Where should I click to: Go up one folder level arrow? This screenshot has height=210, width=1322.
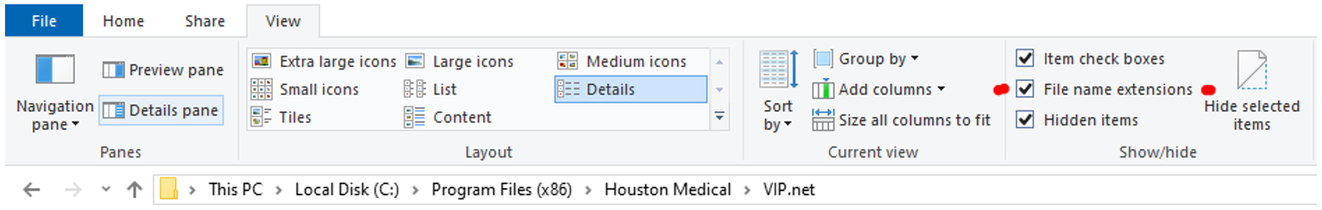134,189
